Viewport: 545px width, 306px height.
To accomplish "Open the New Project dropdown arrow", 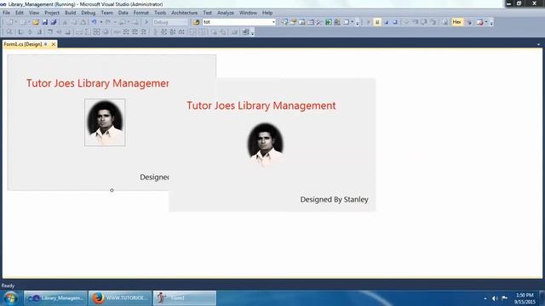I will click(x=16, y=22).
